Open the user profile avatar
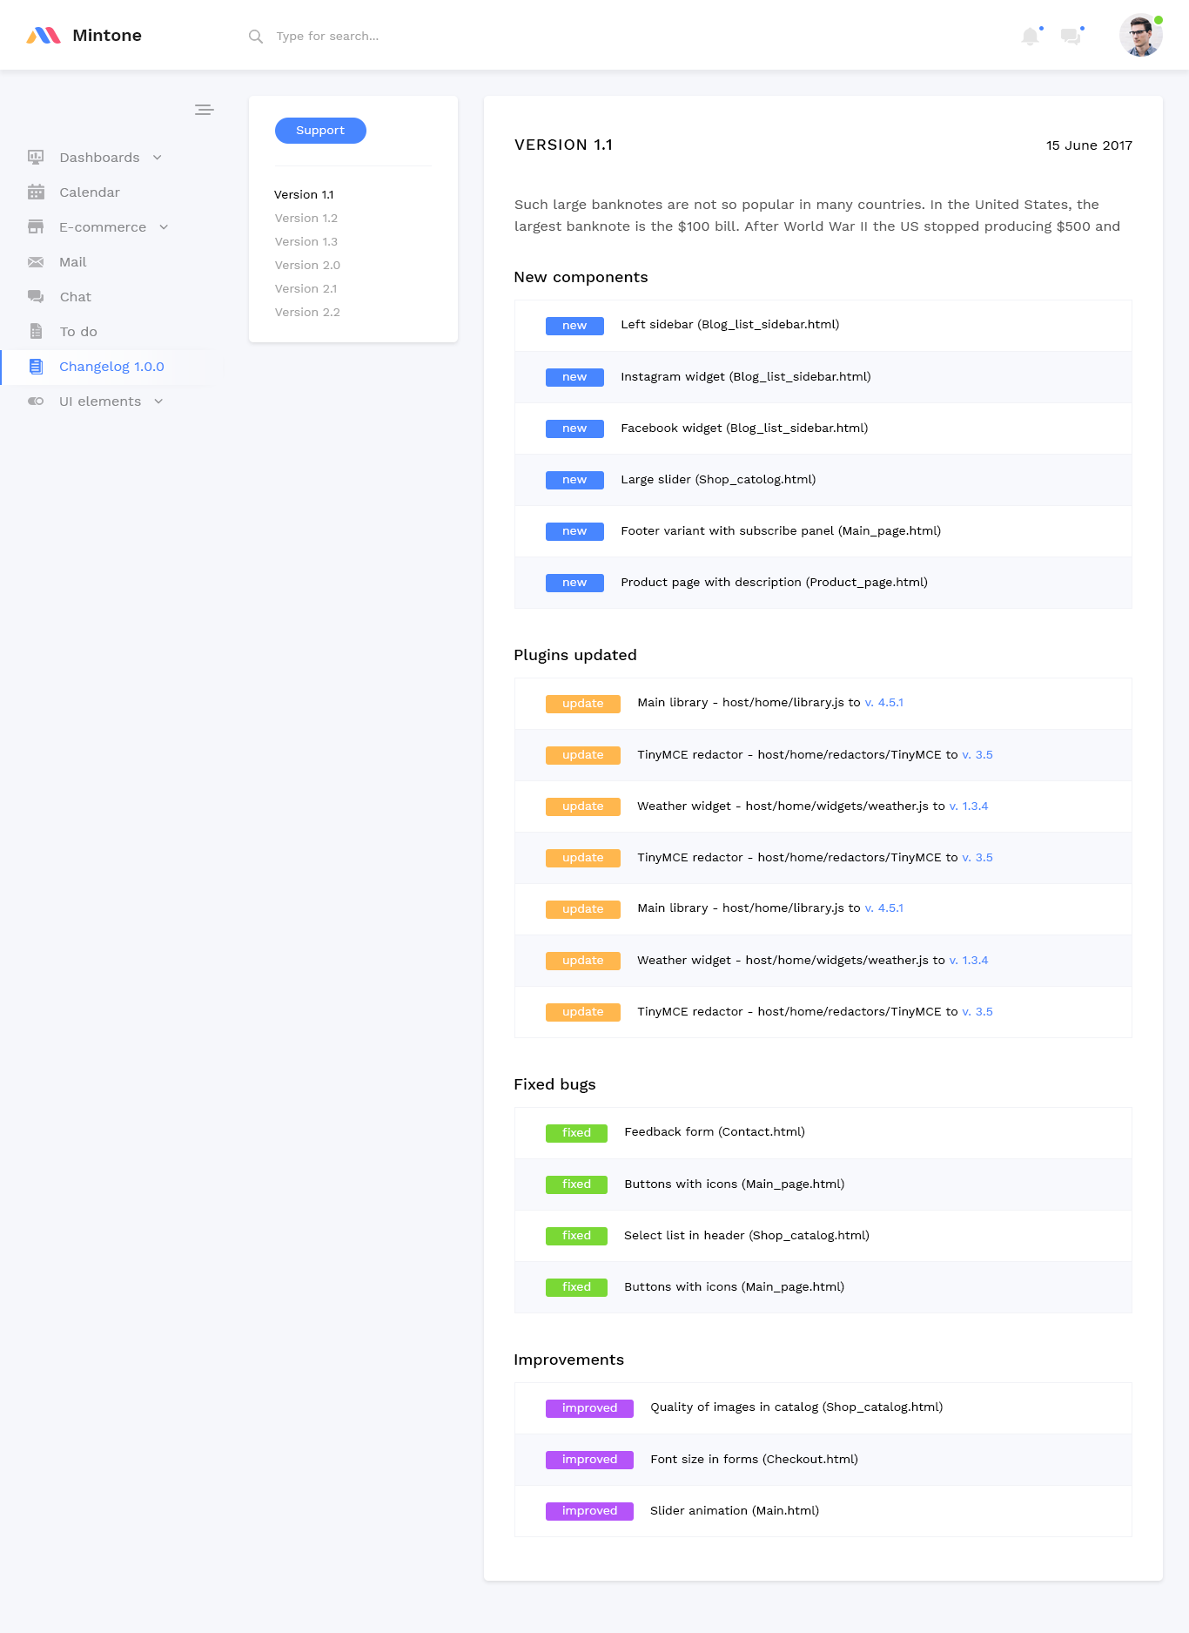1189x1633 pixels. (x=1140, y=36)
